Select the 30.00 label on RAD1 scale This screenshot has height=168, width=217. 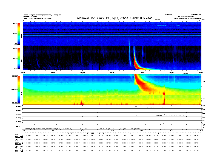coord(15,58)
